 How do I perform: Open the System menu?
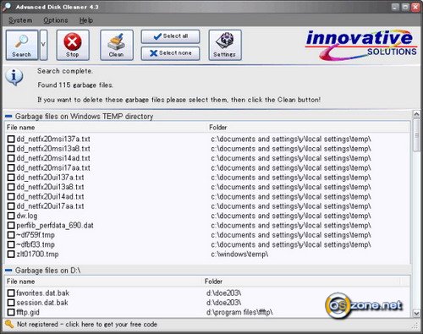pos(20,20)
